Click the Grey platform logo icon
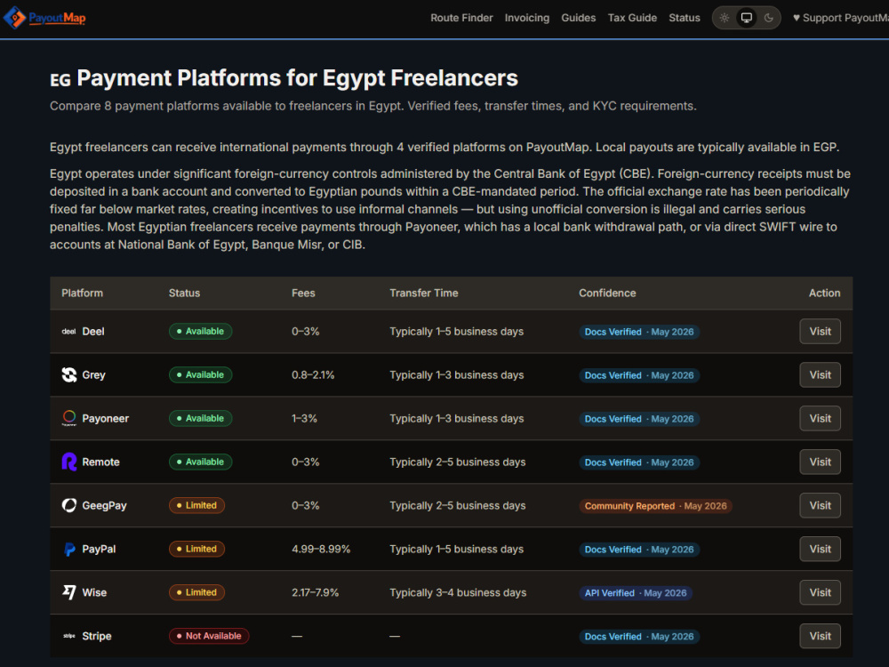Image resolution: width=889 pixels, height=667 pixels. click(x=69, y=375)
